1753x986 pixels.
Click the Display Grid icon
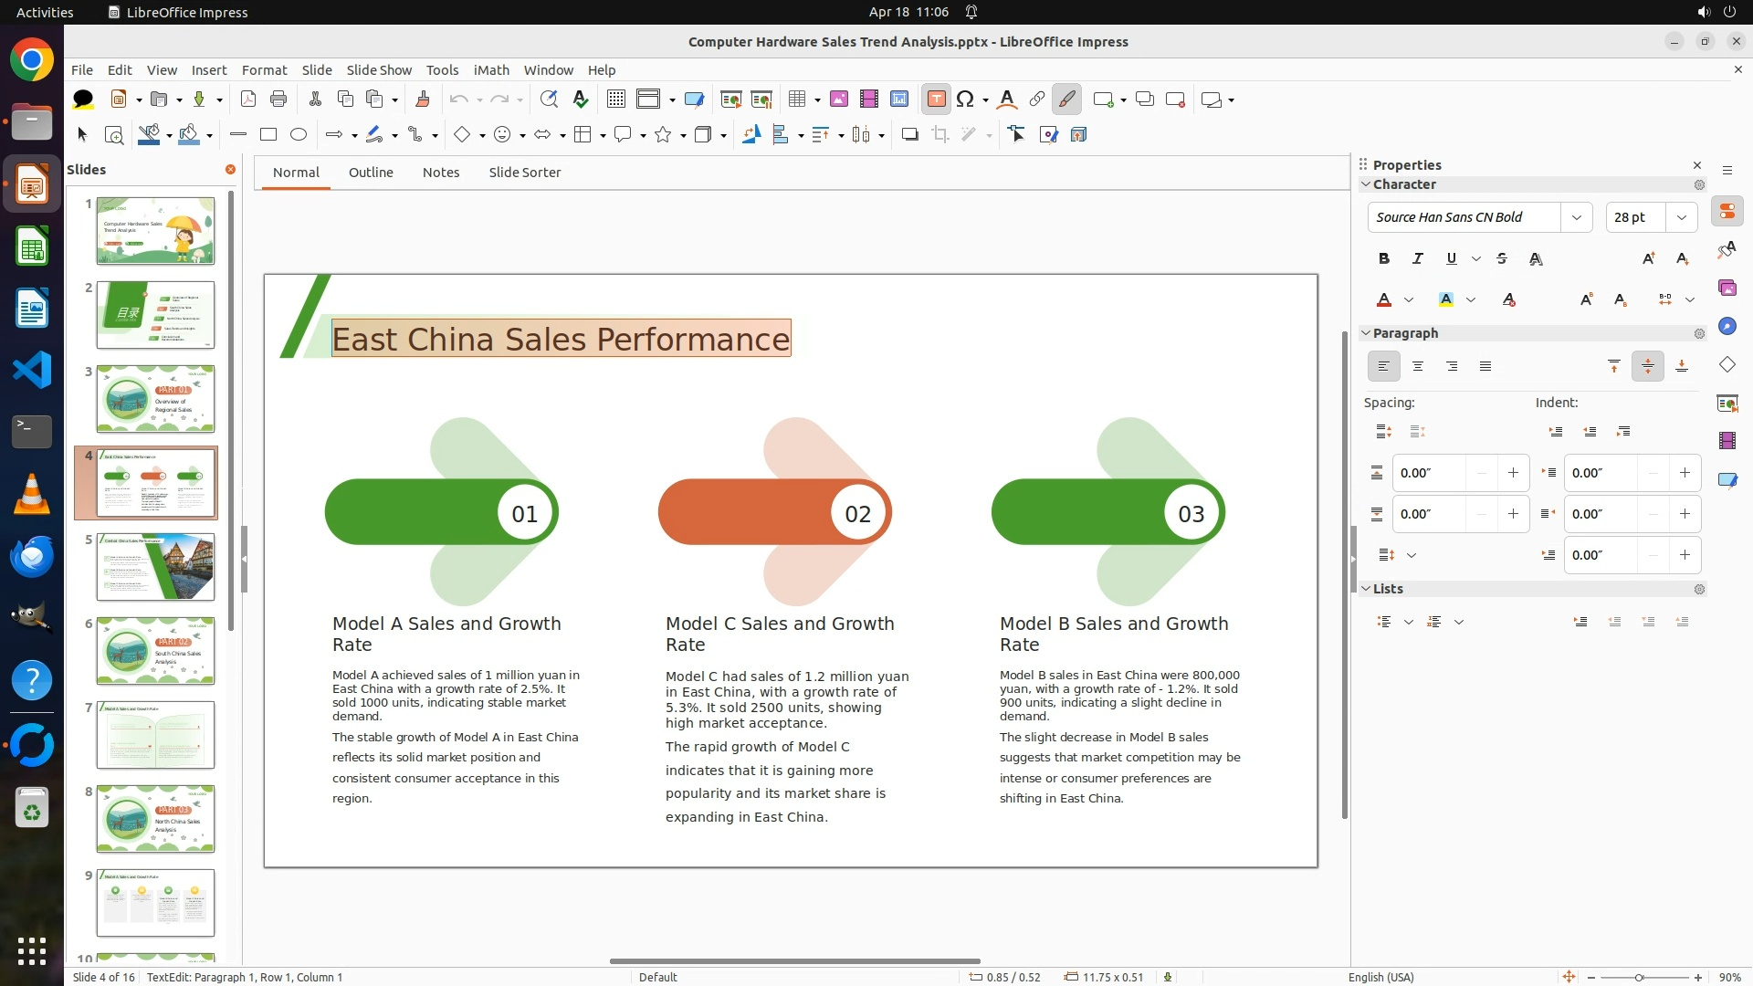pyautogui.click(x=616, y=100)
